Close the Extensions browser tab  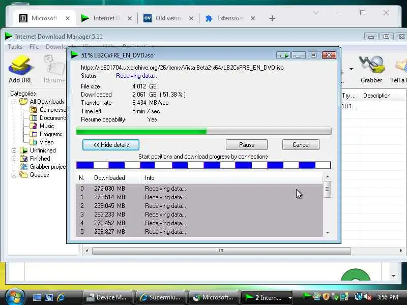pos(253,18)
